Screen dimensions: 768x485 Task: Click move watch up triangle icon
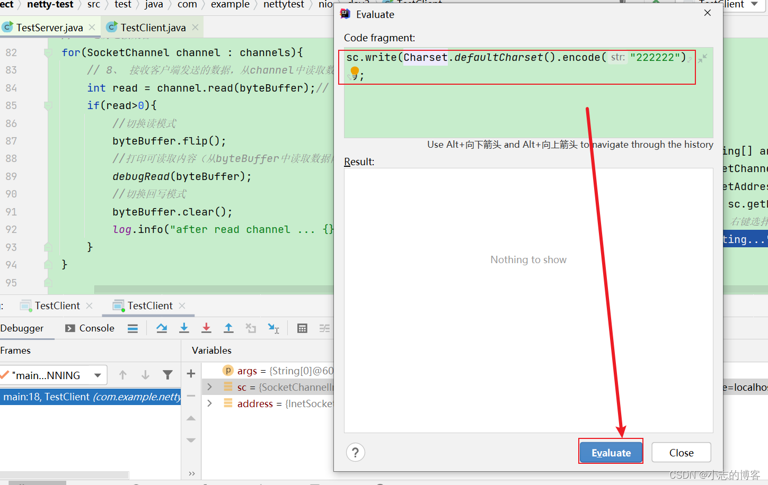coord(191,418)
